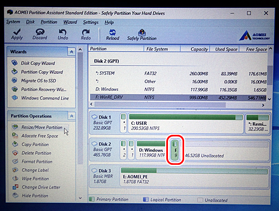Choose Delete Partition operation
This screenshot has height=211, width=279.
point(36,153)
